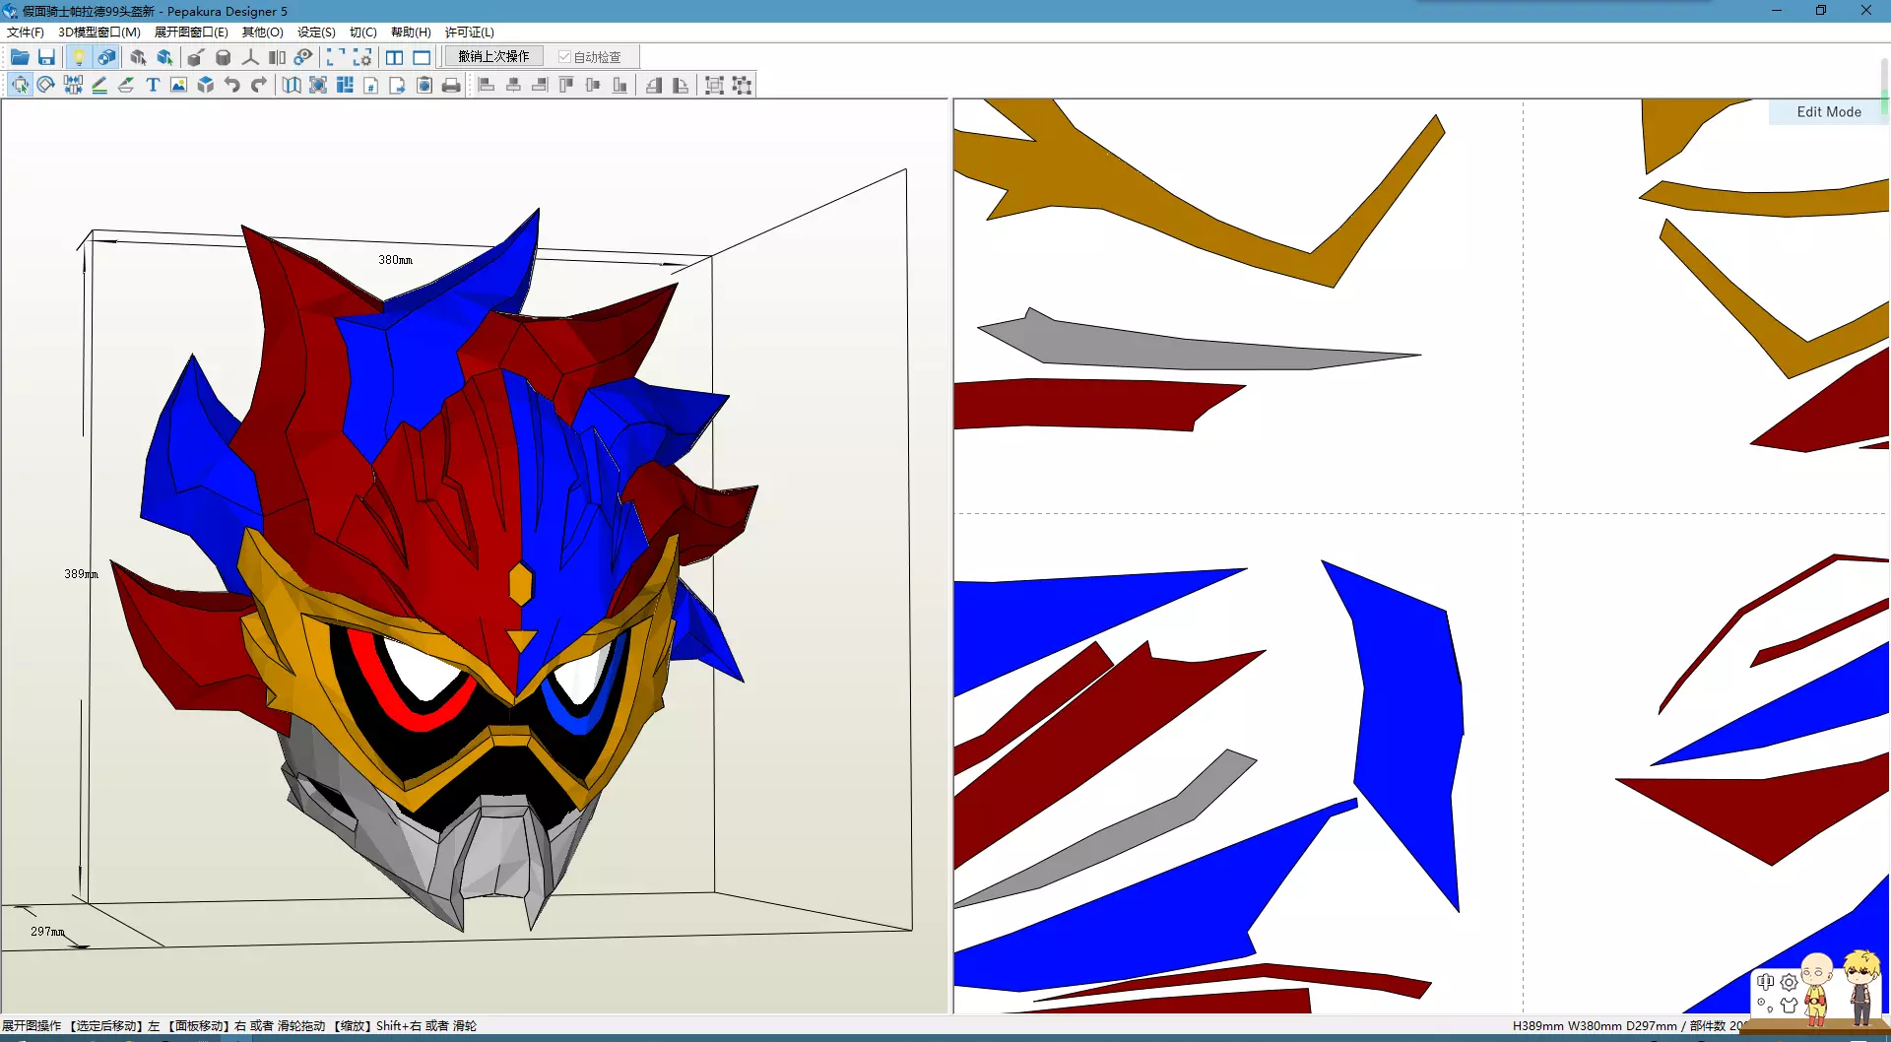The image size is (1891, 1042).
Task: Click the rotate counterclockwise block icon
Action: pos(654,85)
